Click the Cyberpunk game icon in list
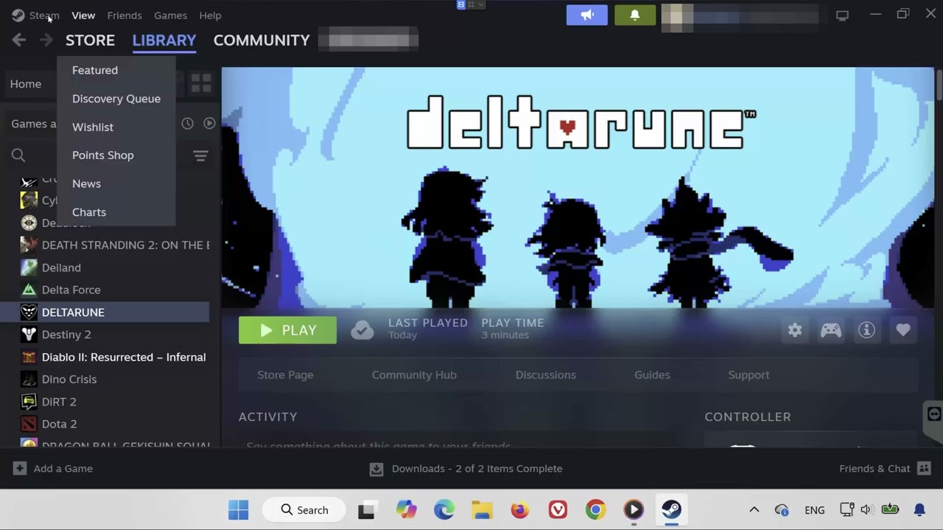Image resolution: width=943 pixels, height=530 pixels. [29, 200]
